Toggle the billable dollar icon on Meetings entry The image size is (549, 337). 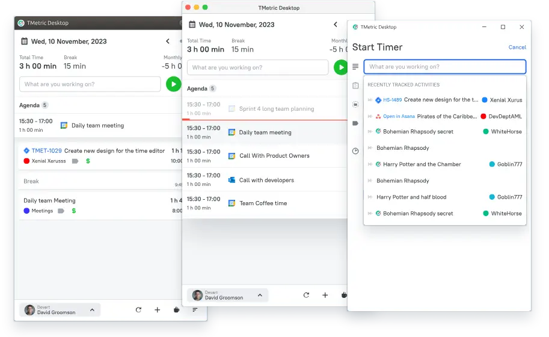[74, 211]
